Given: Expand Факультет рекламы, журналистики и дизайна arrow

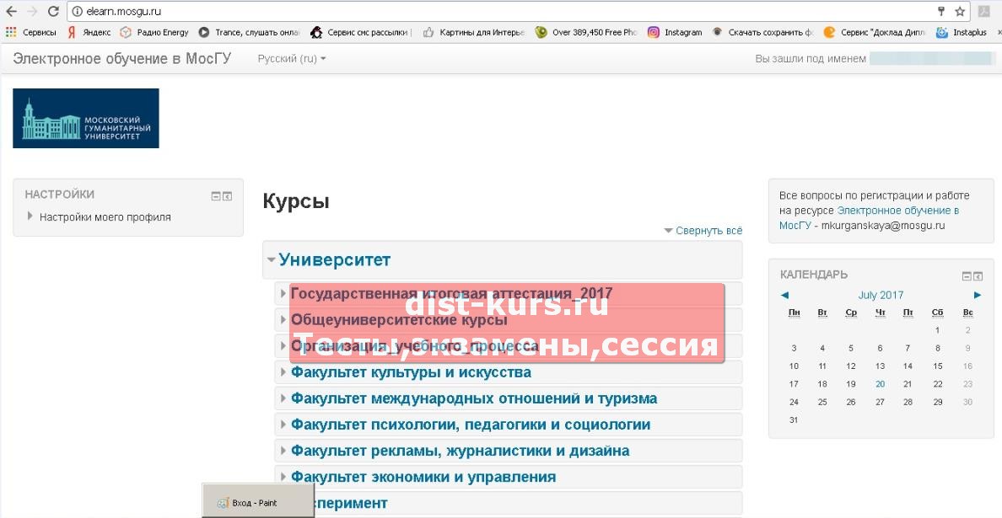Looking at the screenshot, I should pyautogui.click(x=283, y=451).
